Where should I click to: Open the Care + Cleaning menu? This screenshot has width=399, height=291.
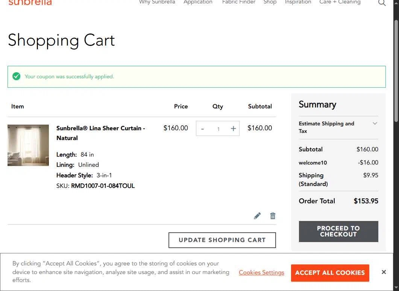tap(340, 2)
